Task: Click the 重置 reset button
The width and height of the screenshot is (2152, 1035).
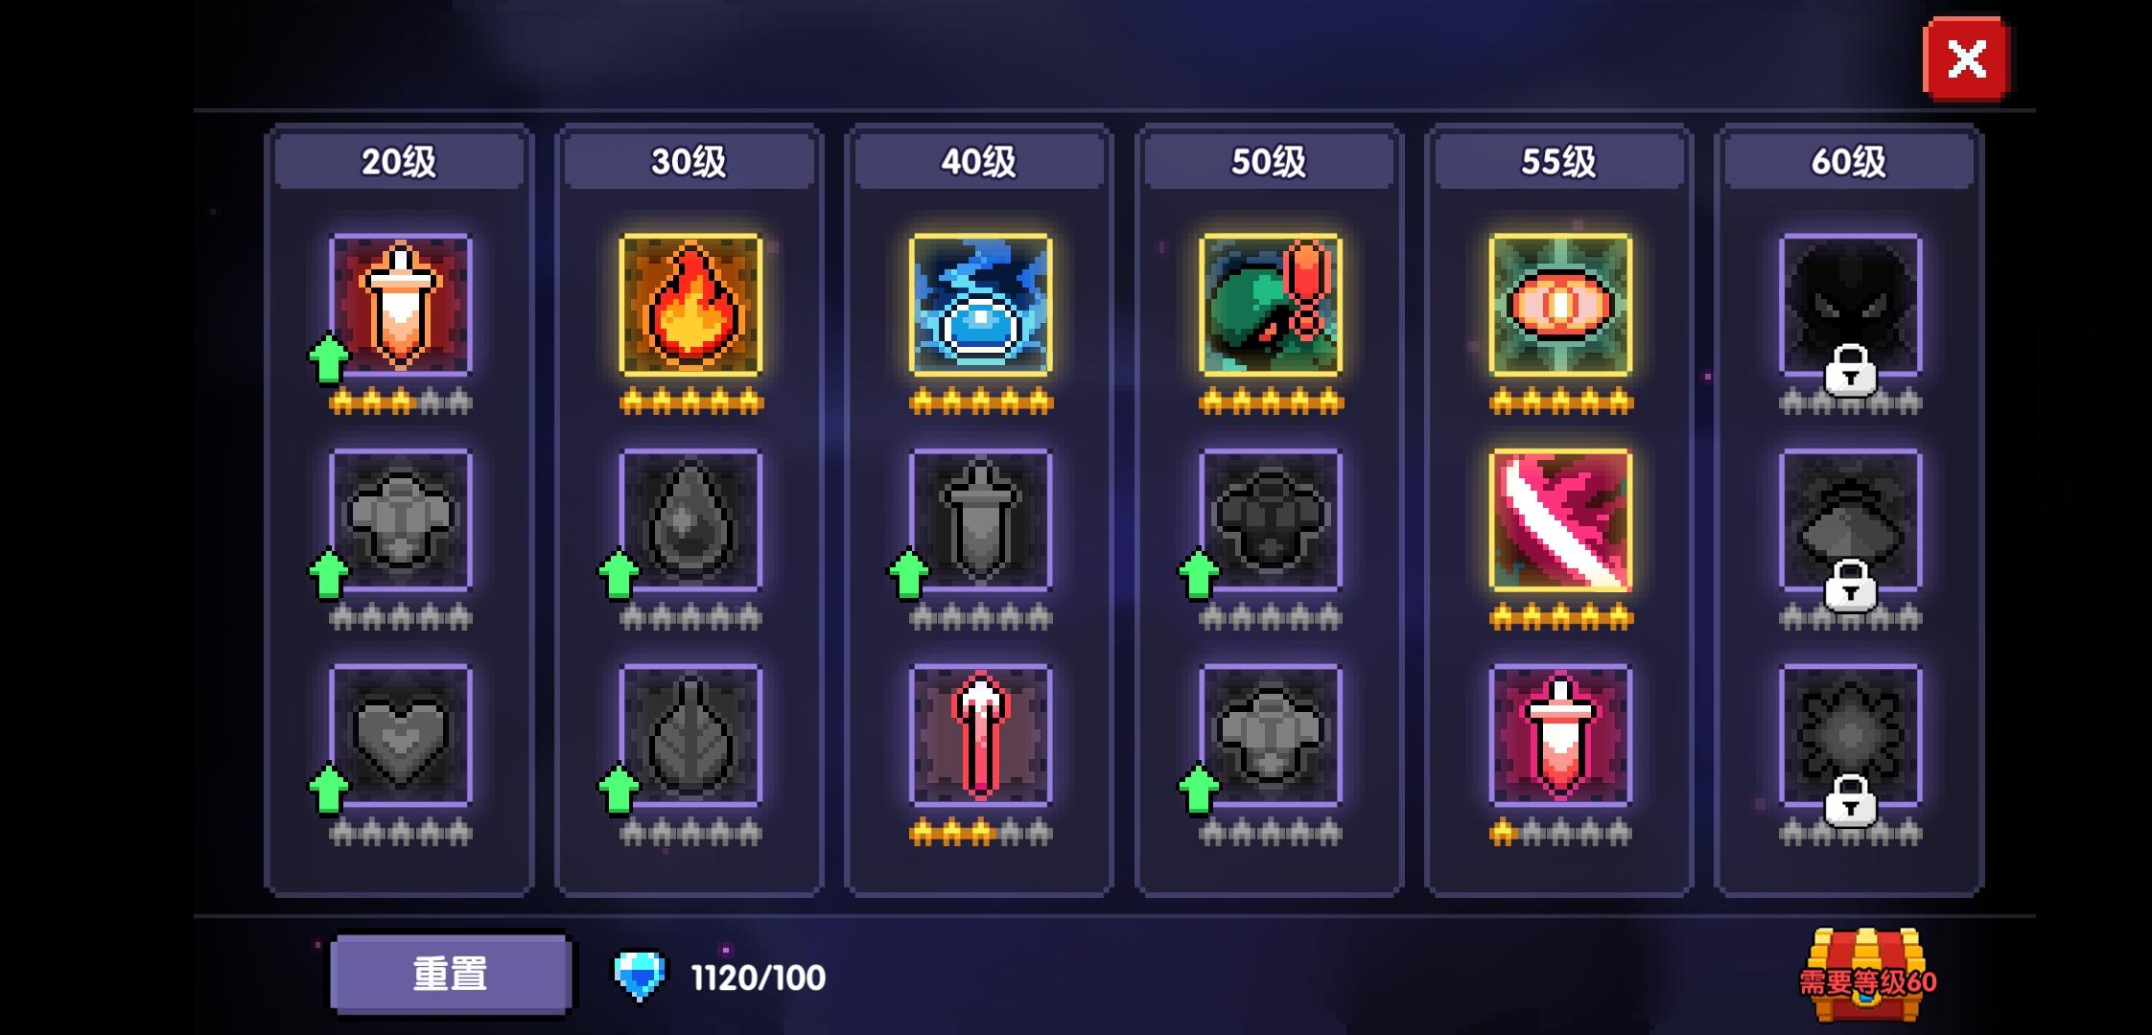Action: click(x=451, y=975)
